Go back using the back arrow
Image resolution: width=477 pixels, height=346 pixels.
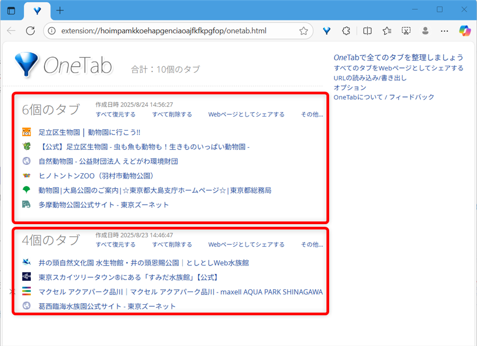pos(11,31)
